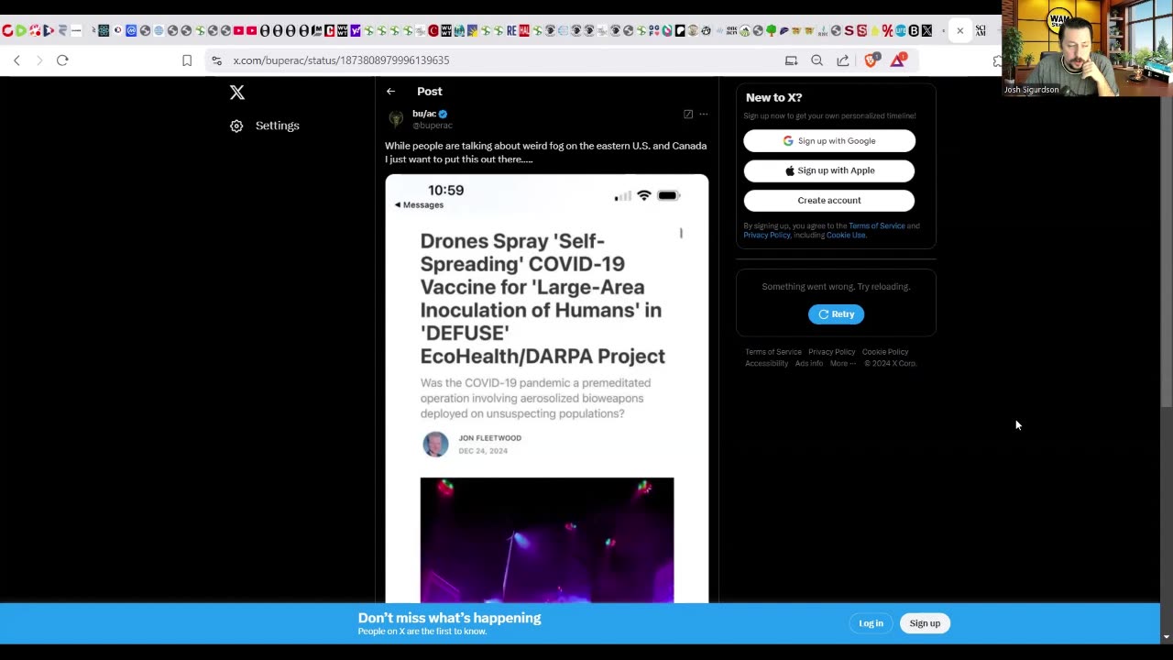
Task: Switch to the red crescent tab
Action: pyautogui.click(x=433, y=31)
